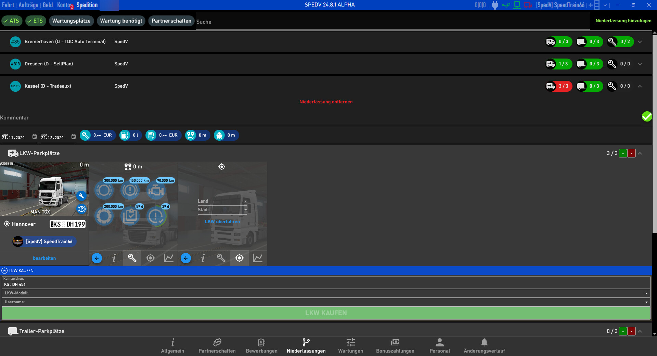
Task: Open brake maintenance details (300.000 km)
Action: tap(104, 191)
